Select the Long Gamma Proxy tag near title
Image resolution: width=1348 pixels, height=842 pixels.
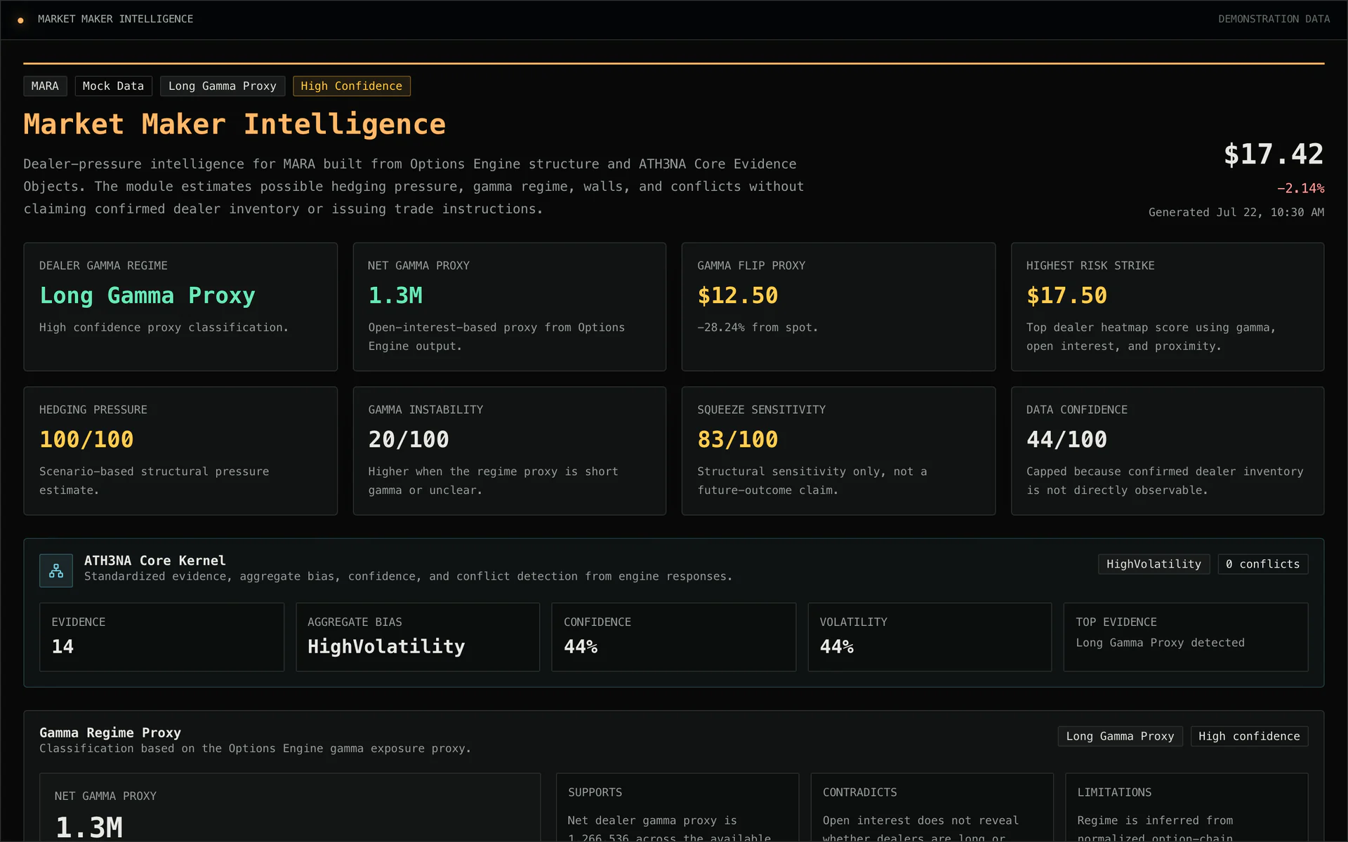[x=223, y=86]
